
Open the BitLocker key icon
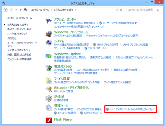tap(49, 89)
